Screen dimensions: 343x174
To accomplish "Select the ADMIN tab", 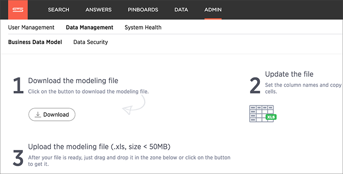I will 213,10.
